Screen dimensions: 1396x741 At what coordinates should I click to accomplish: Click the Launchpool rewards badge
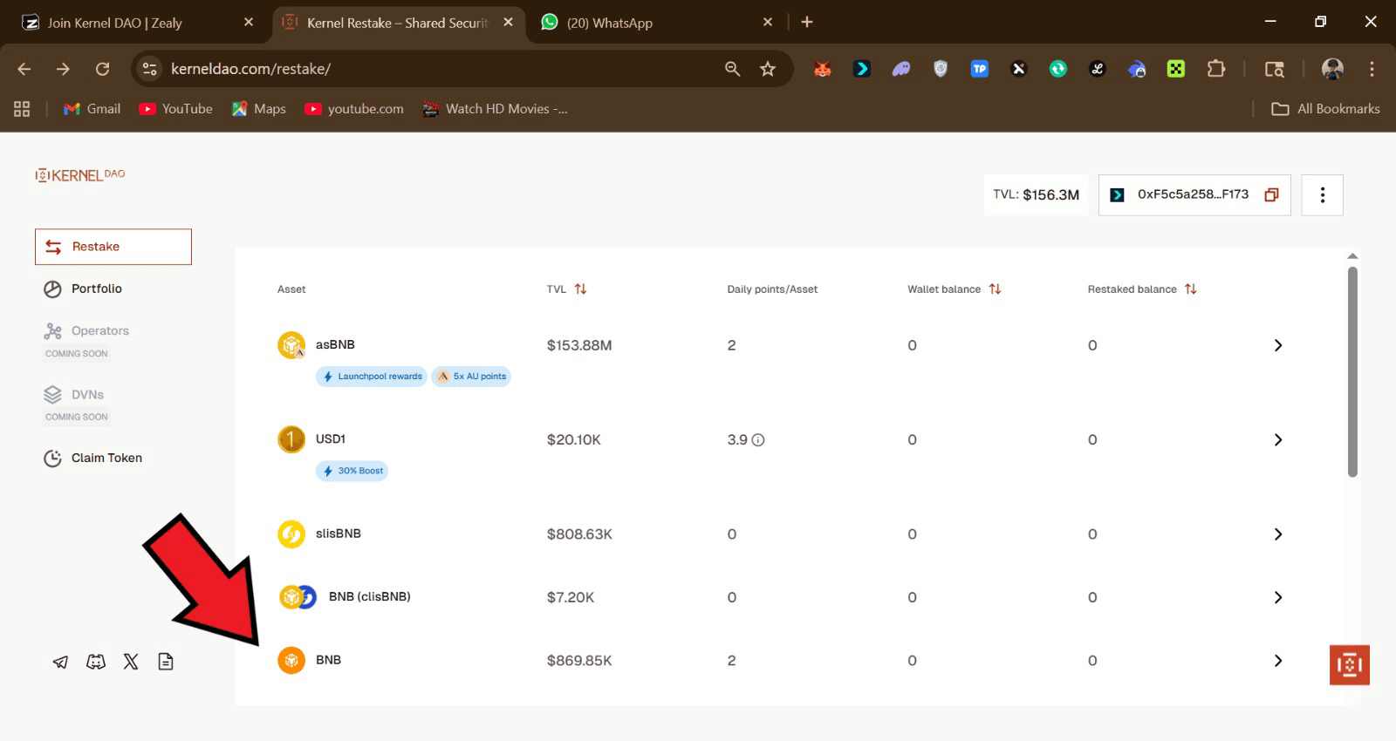372,377
